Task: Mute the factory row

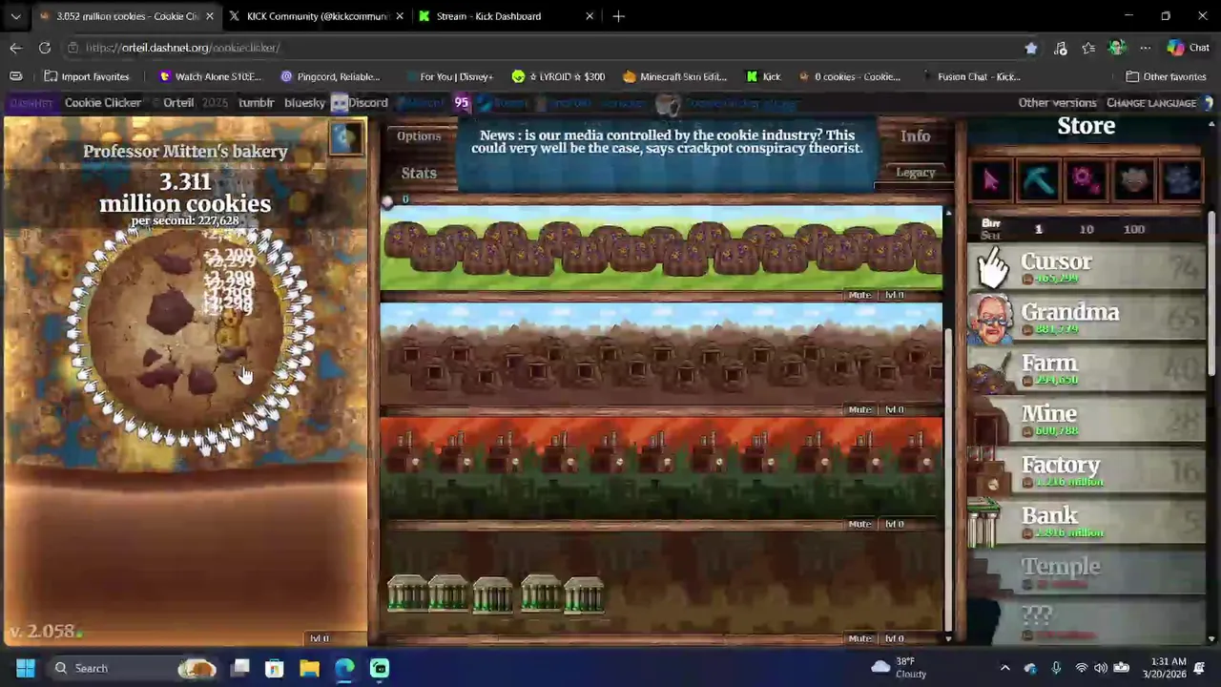Action: pos(860,524)
